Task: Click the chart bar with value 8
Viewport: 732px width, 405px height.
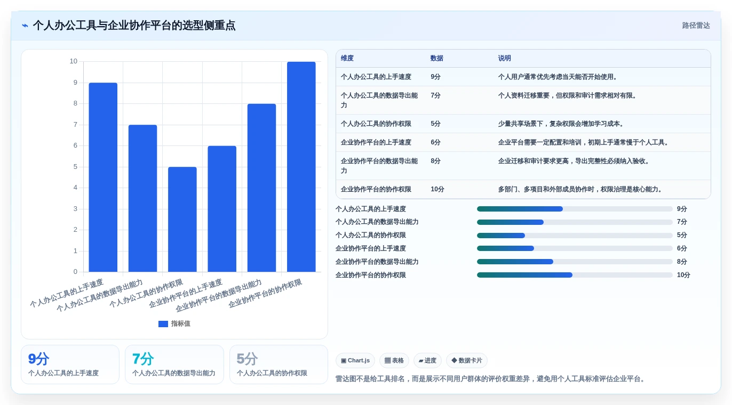Action: pos(261,188)
